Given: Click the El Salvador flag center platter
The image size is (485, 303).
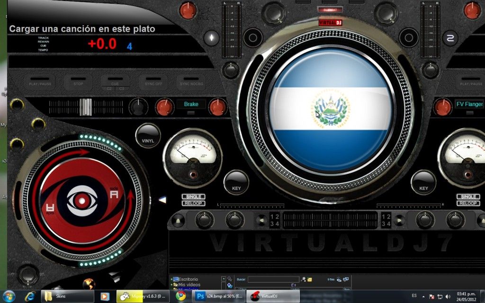Looking at the screenshot, I should click(330, 110).
